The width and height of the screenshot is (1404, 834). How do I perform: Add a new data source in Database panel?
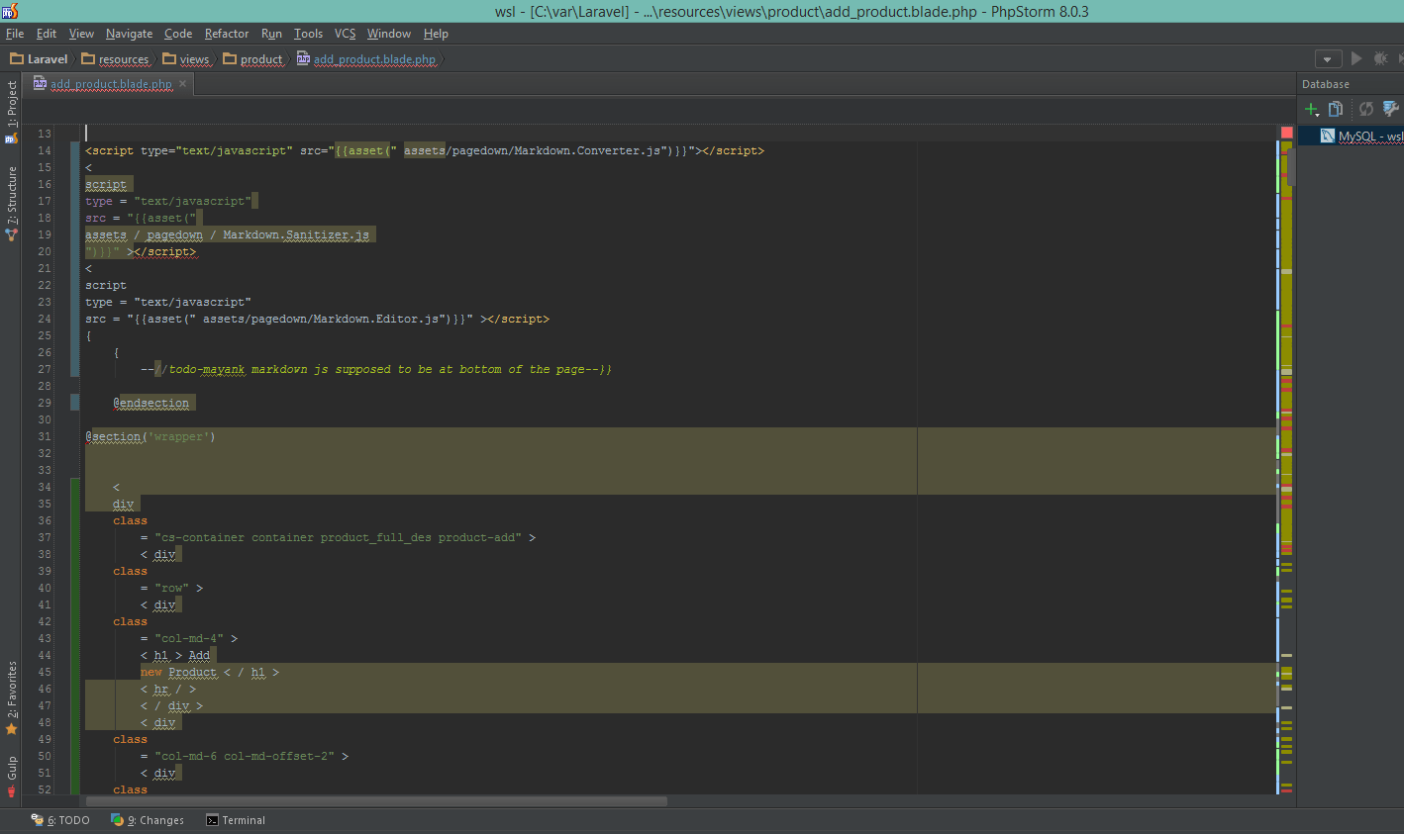(x=1310, y=109)
